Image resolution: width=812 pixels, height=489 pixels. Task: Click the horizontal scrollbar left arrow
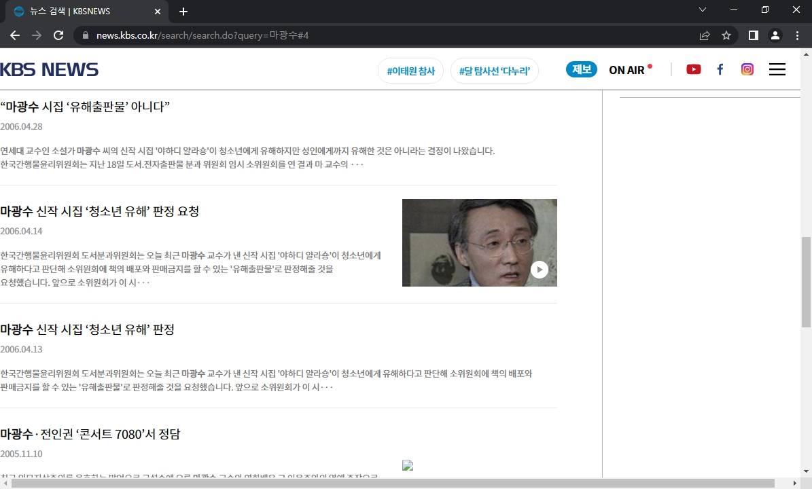click(x=5, y=484)
